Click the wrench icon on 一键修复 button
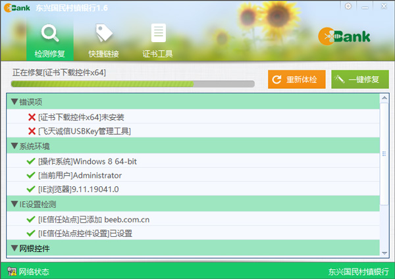The width and height of the screenshot is (395, 279). (339, 80)
